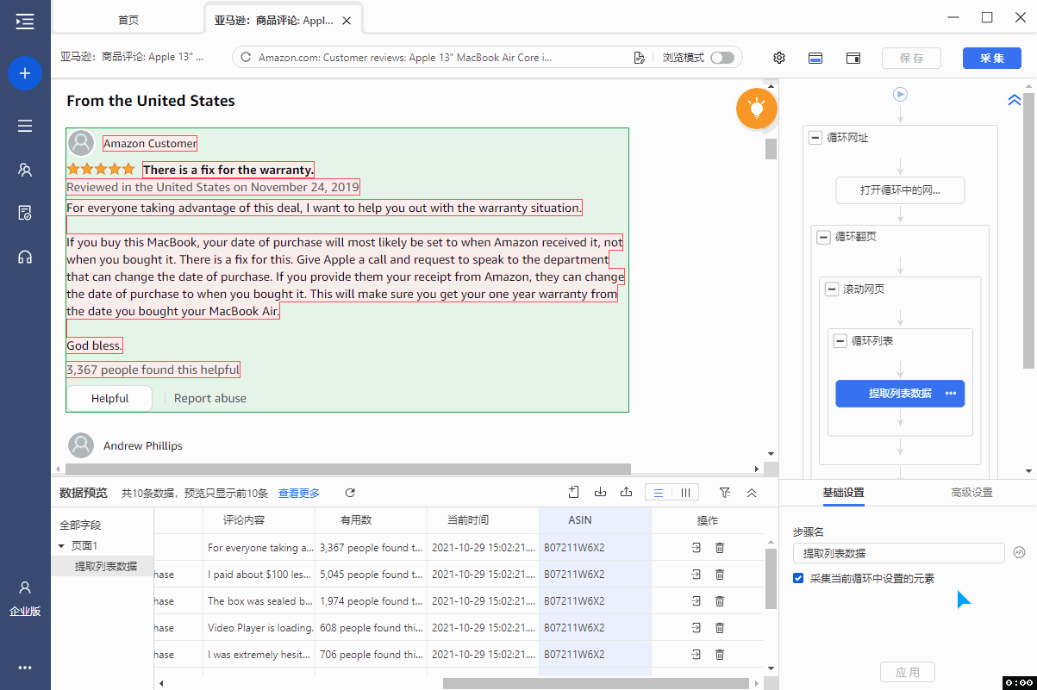
Task: Delete the row with 706 people found
Action: tap(720, 655)
